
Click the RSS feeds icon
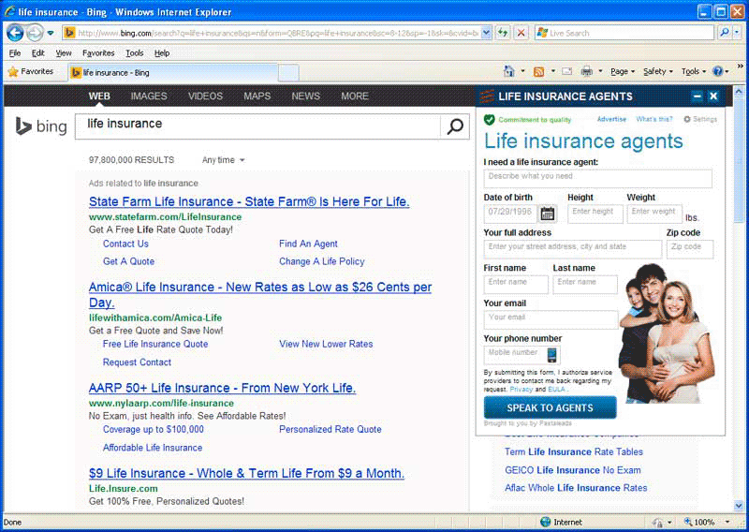coord(539,72)
